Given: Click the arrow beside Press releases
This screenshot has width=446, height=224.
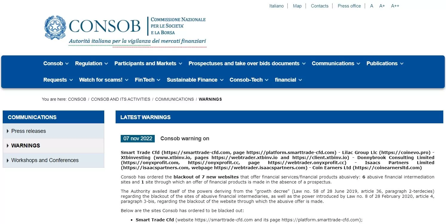Looking at the screenshot, I should 8,131.
